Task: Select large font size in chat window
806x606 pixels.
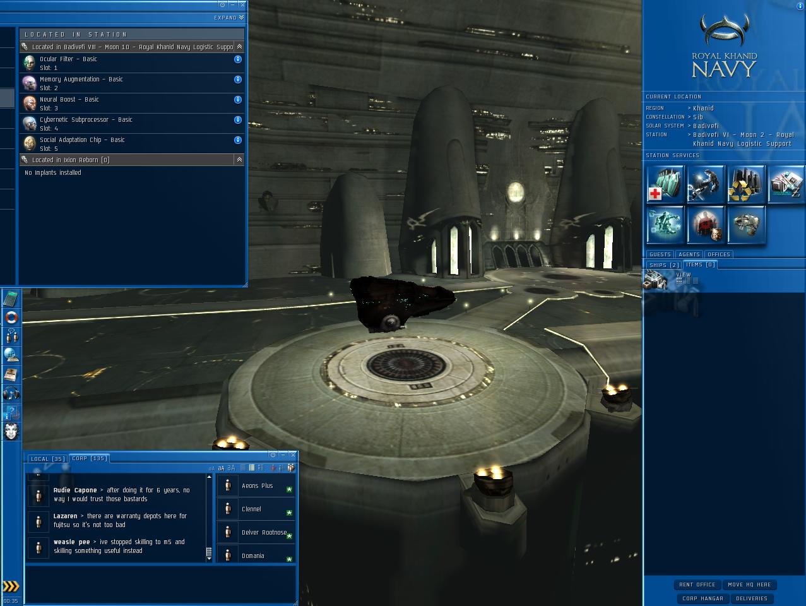Action: tap(231, 468)
